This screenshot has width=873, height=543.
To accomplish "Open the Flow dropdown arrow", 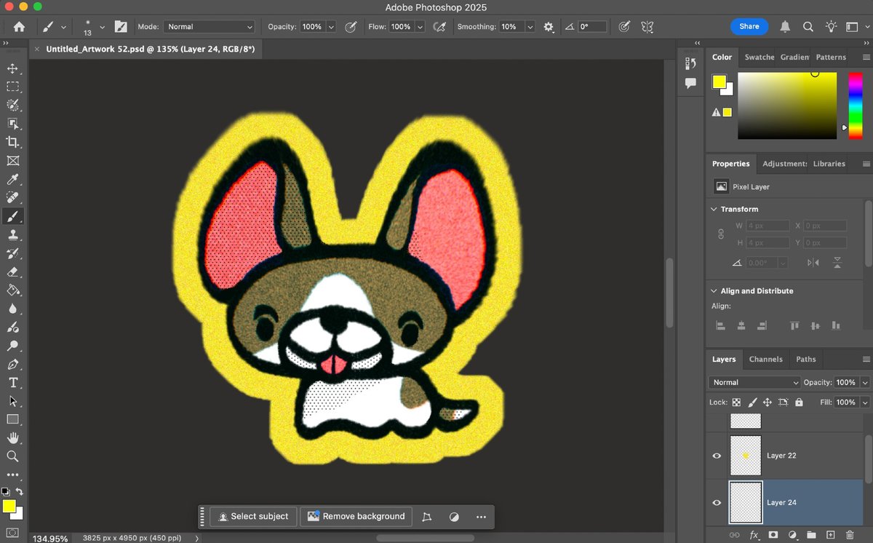I will point(420,27).
